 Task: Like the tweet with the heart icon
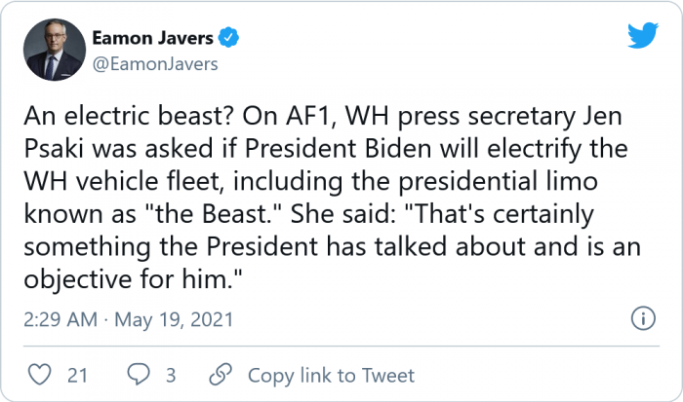[x=41, y=375]
